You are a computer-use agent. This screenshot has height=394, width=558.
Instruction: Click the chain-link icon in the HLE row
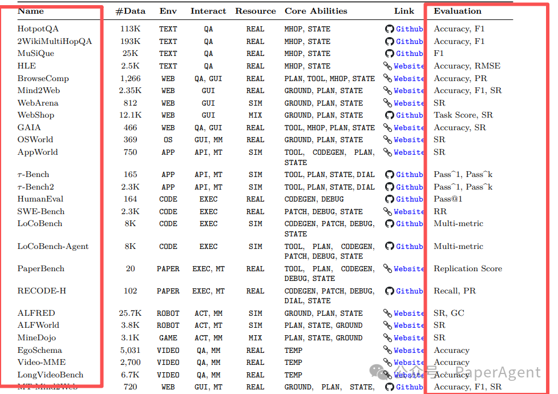(387, 66)
